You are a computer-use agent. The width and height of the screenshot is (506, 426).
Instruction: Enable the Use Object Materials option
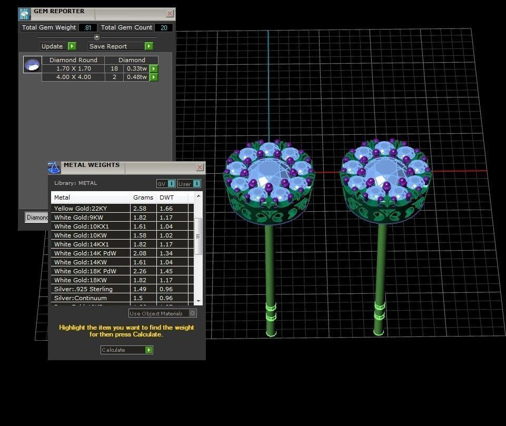coord(192,313)
